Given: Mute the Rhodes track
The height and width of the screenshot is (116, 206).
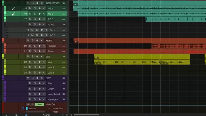Looking at the screenshot, I should (x=30, y=46).
